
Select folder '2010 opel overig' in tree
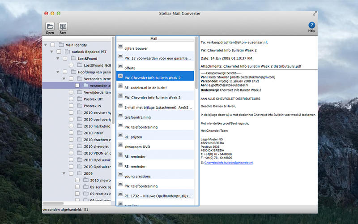(97, 119)
